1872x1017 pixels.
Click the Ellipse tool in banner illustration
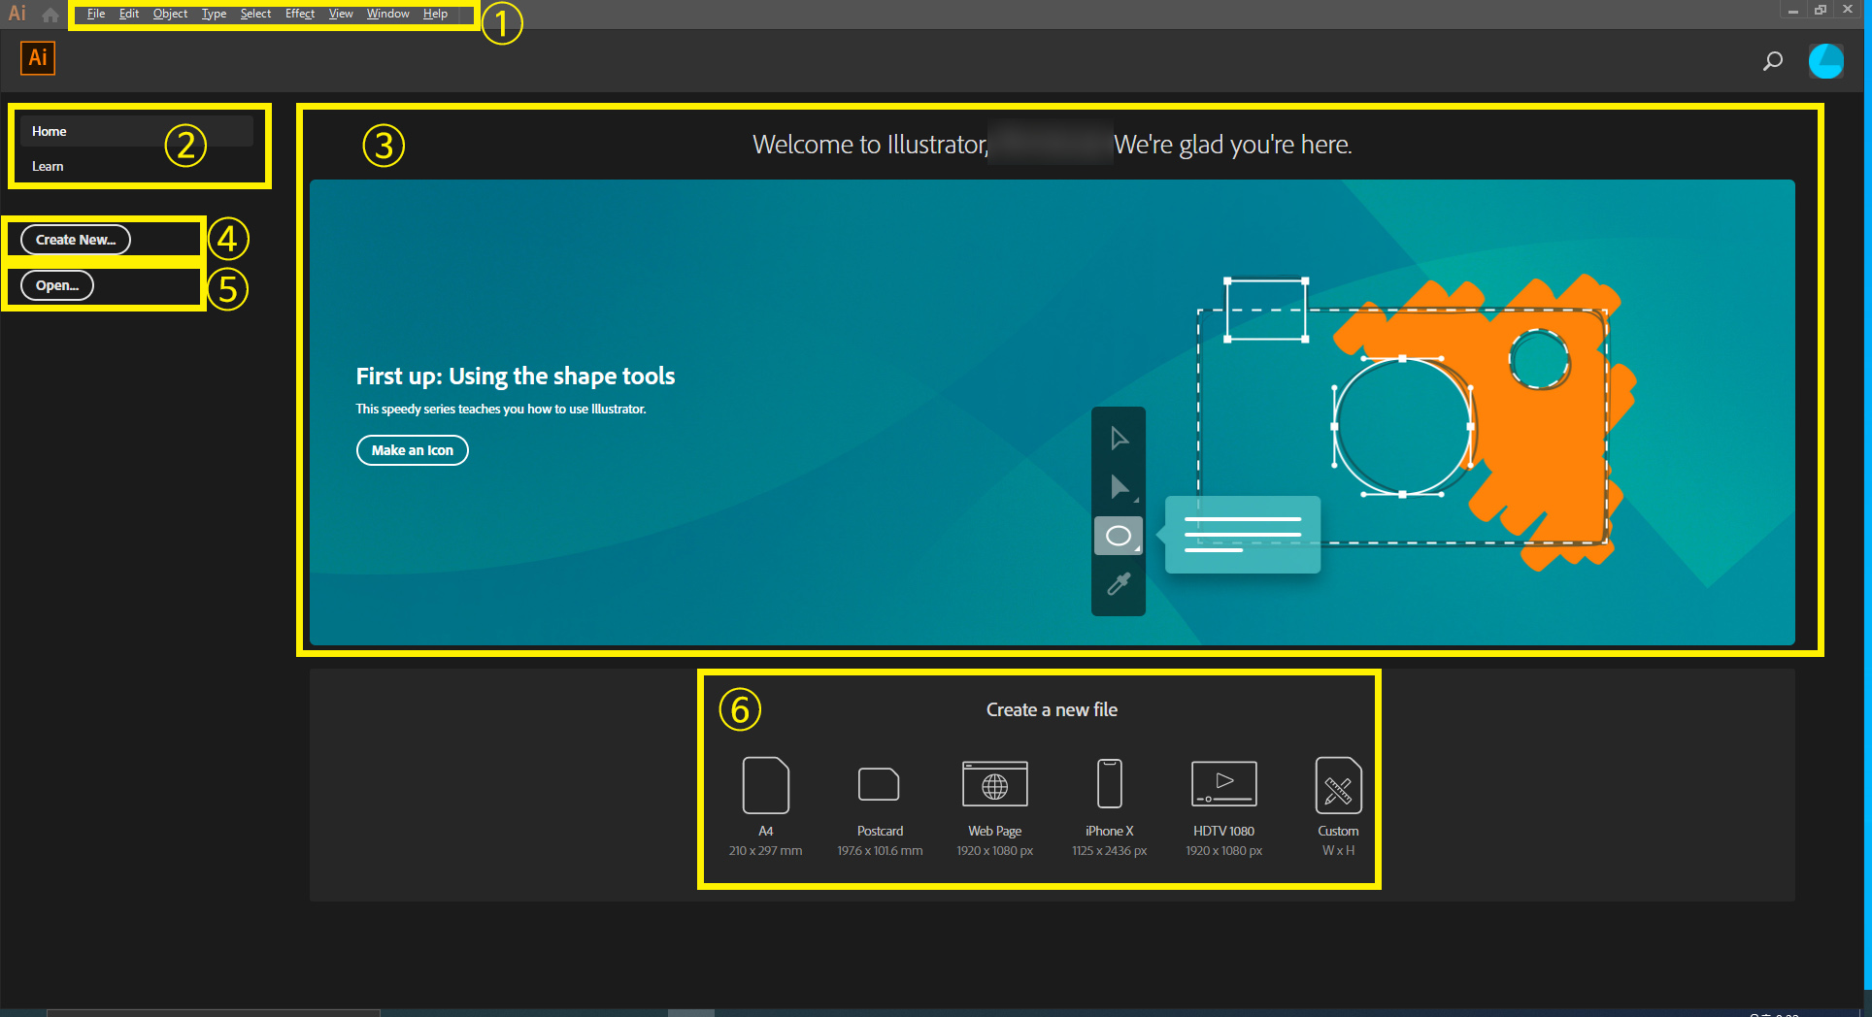[1119, 536]
